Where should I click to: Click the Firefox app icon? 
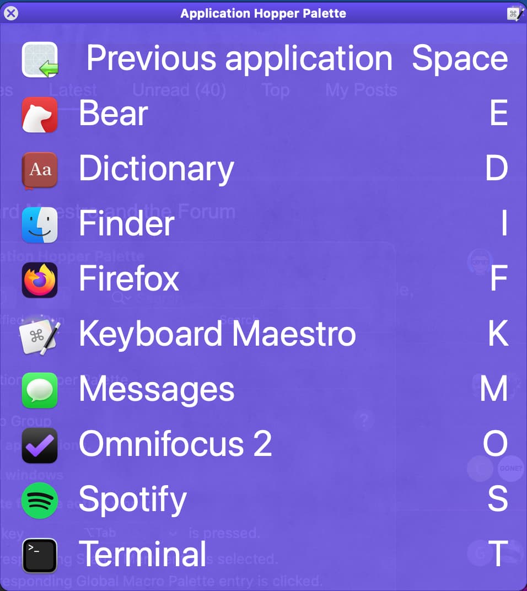40,280
